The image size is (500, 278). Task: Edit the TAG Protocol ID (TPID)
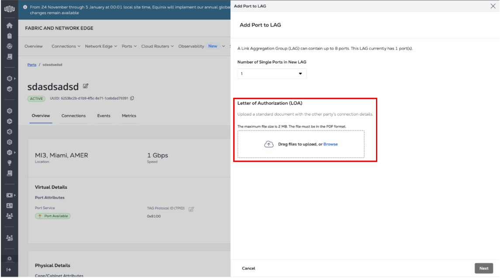(191, 209)
